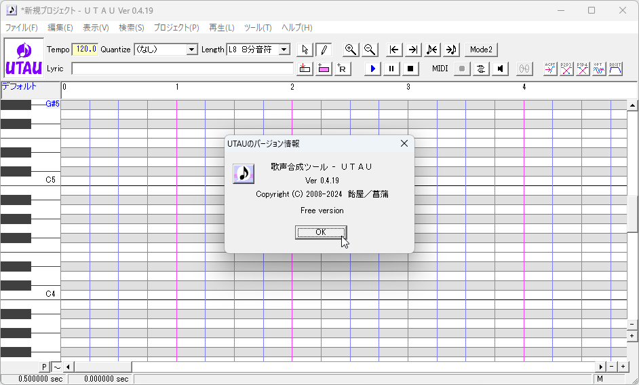Image resolution: width=639 pixels, height=385 pixels.
Task: Select the arrow pointer tool
Action: (305, 50)
